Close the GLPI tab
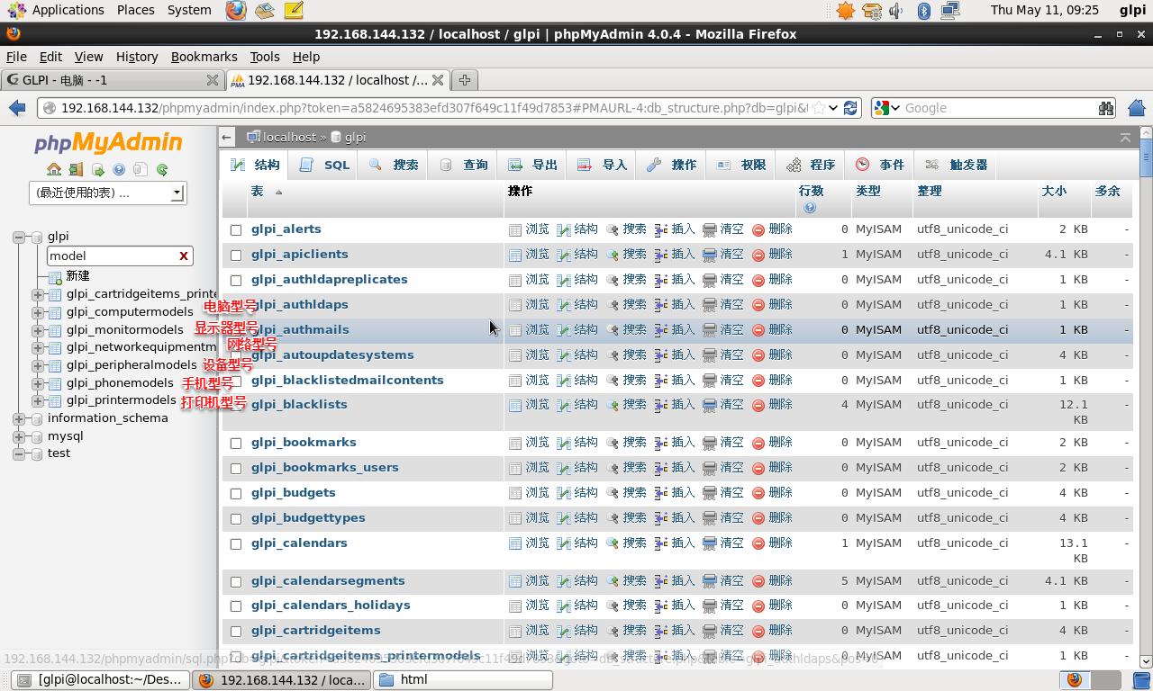 click(213, 80)
